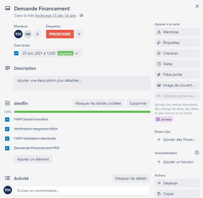
Task: Click the card icon beside the Demande Financement title
Action: (7, 8)
